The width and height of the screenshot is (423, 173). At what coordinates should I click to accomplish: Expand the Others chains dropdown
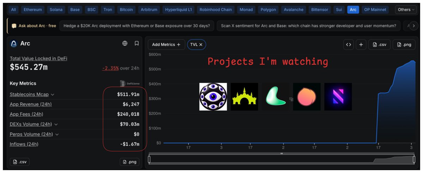point(406,10)
